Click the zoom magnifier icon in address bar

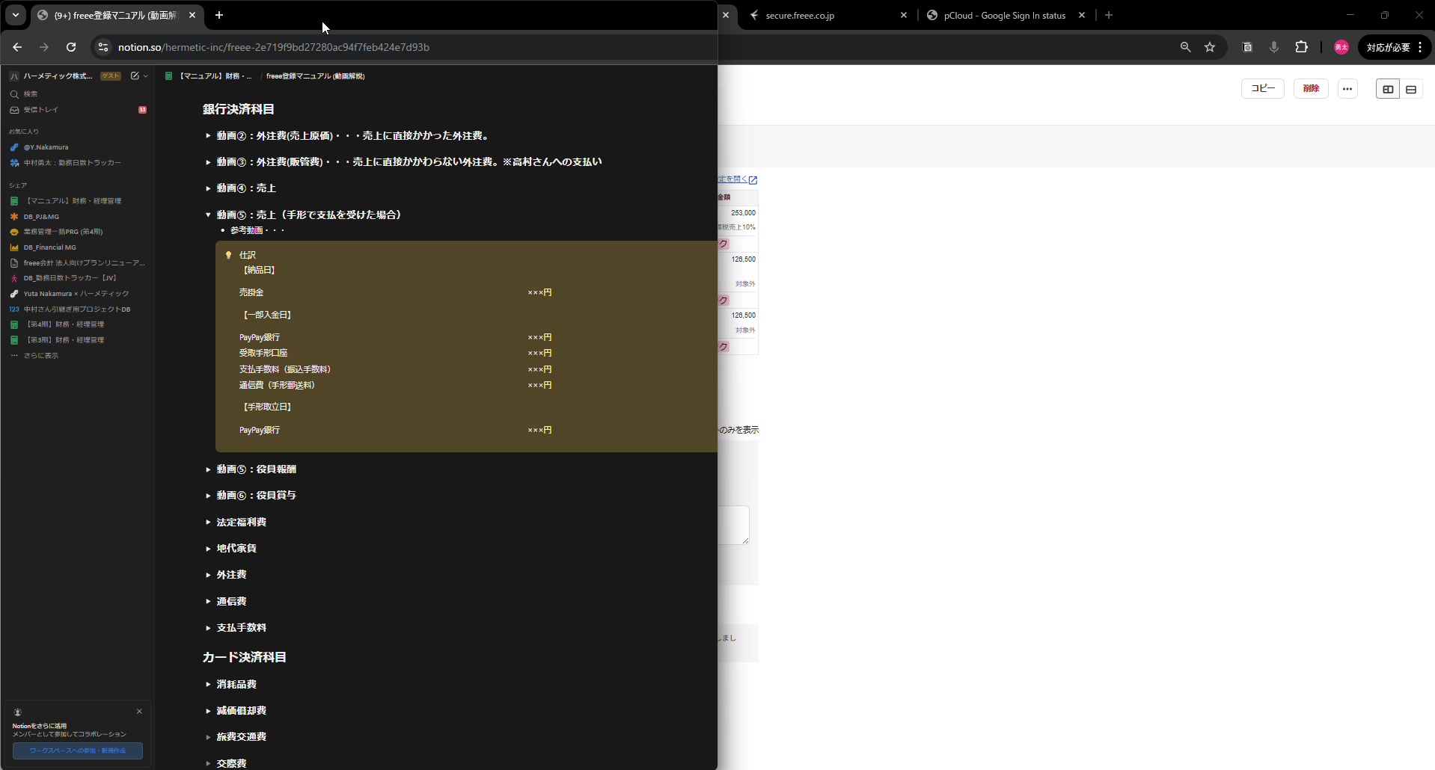pos(1185,47)
